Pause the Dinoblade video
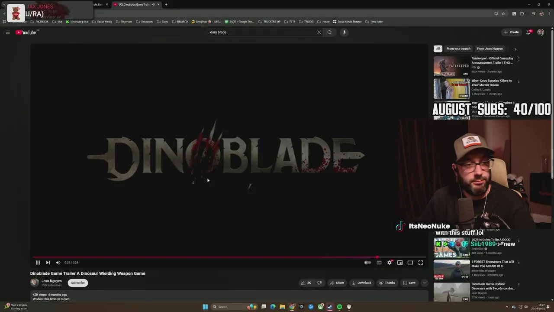Viewport: 554px width, 312px height. click(38, 263)
